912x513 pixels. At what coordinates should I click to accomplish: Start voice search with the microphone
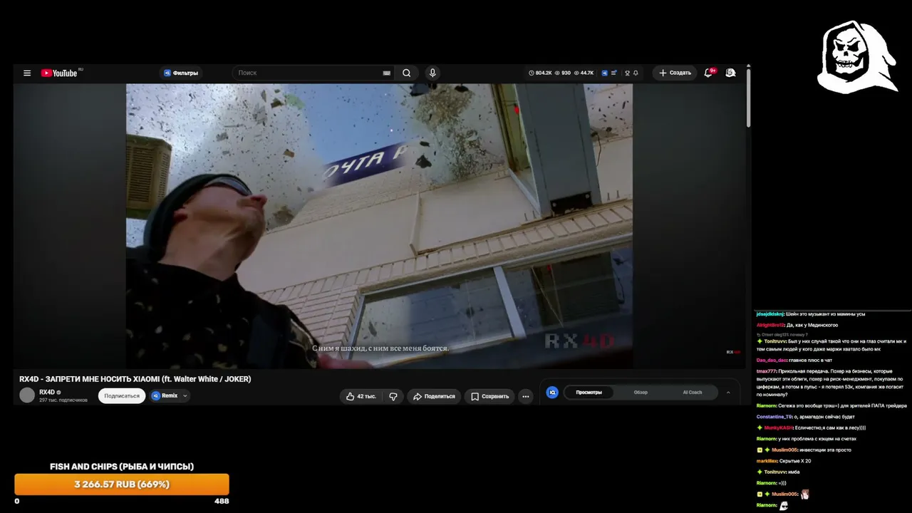[x=432, y=73]
